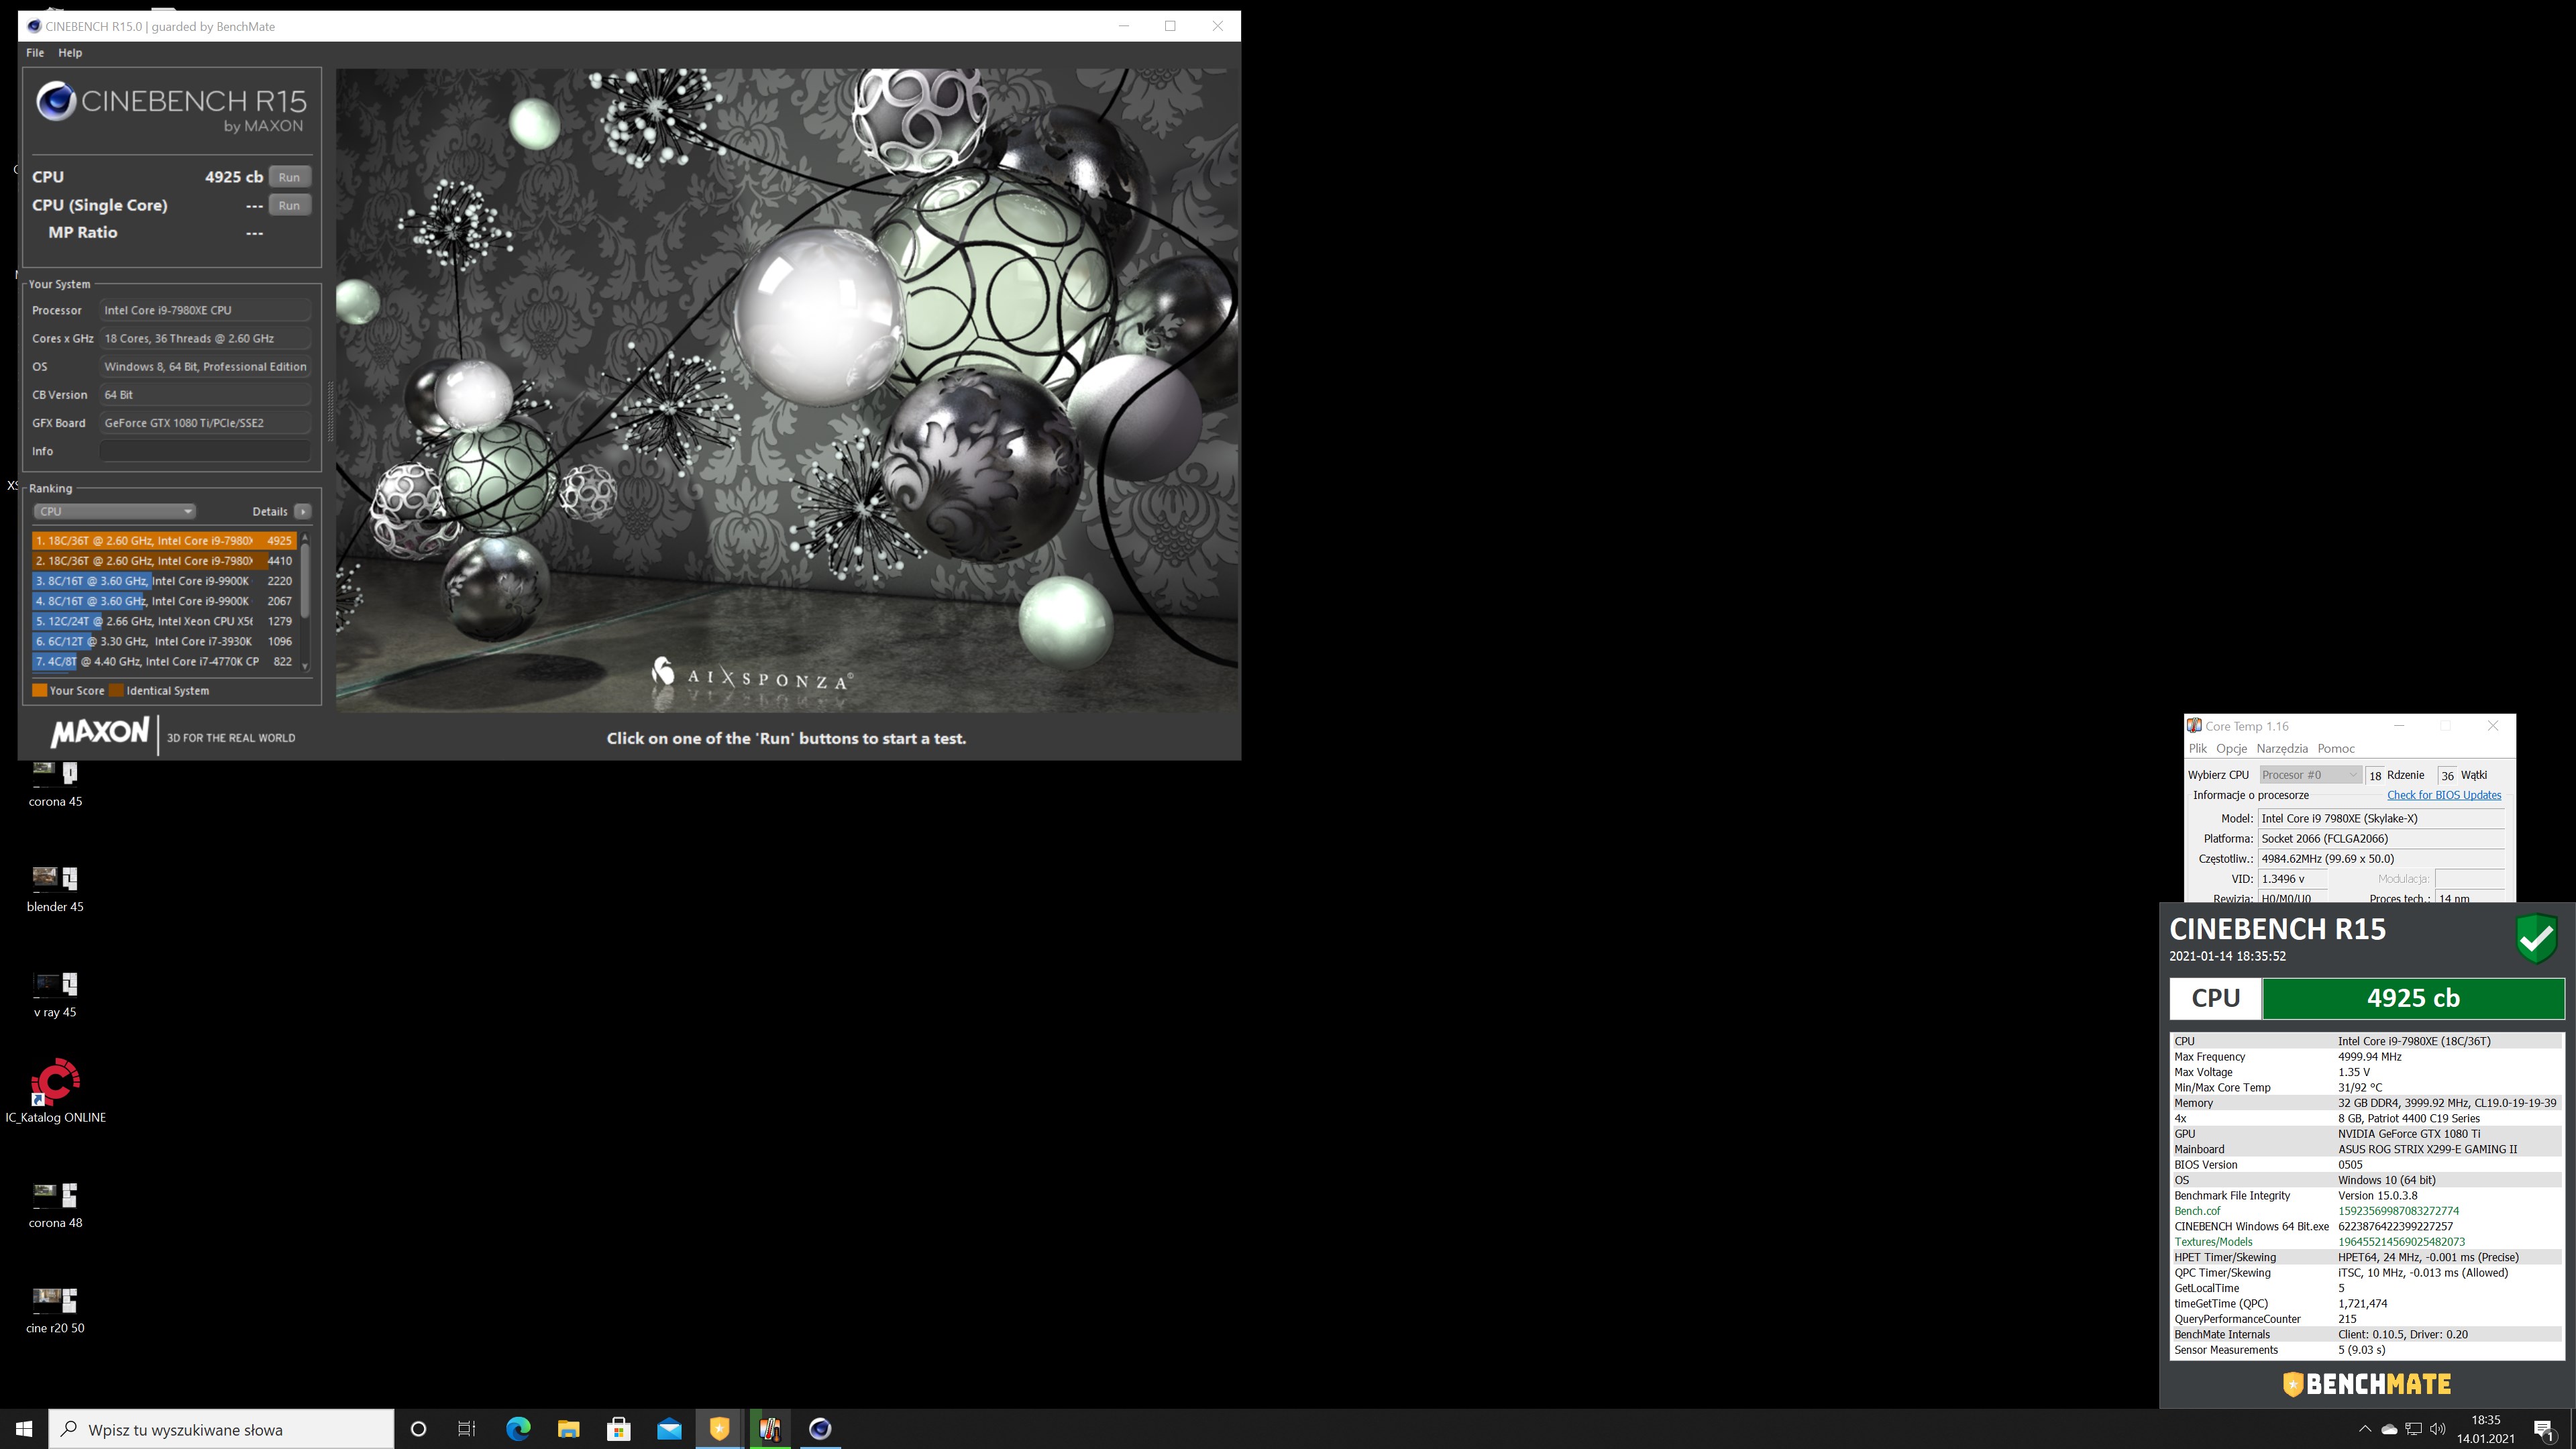Switch to BenchMate shield taskbar app
Screen dimensions: 2576x1449
pos(719,1429)
